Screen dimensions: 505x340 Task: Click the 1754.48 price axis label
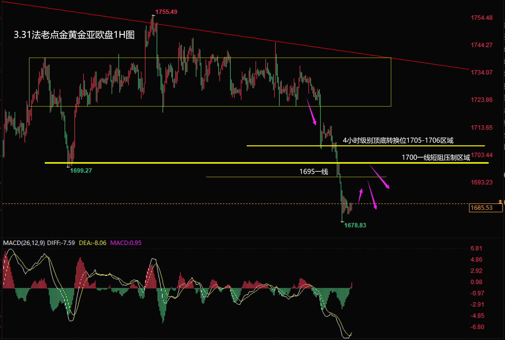tap(481, 18)
